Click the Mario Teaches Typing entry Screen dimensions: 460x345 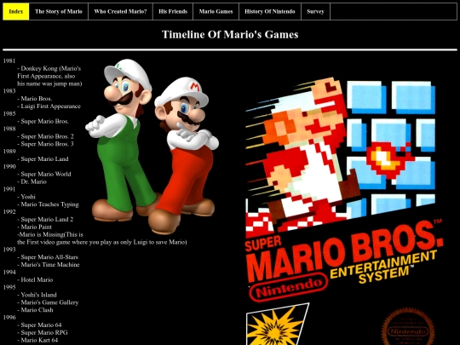pos(48,204)
